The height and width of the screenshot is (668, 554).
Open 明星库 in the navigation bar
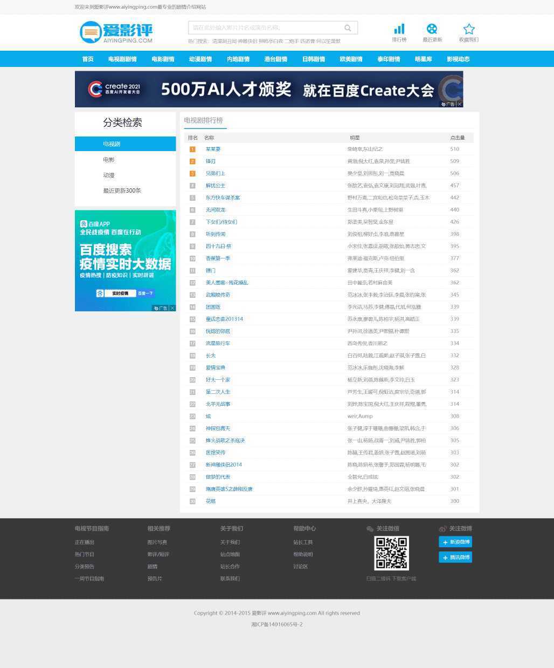pos(423,59)
